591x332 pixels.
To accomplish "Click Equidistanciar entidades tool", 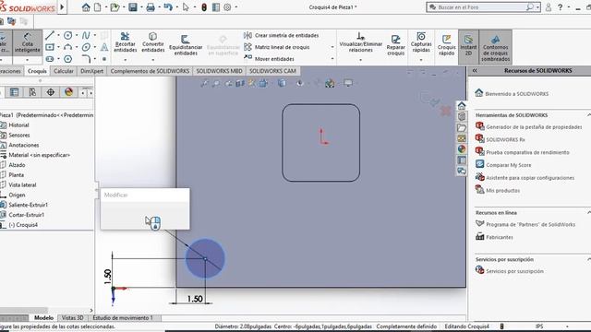I will [x=186, y=45].
